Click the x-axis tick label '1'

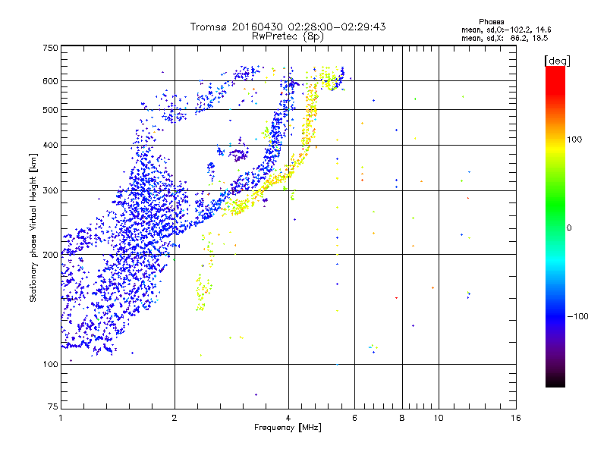point(61,418)
